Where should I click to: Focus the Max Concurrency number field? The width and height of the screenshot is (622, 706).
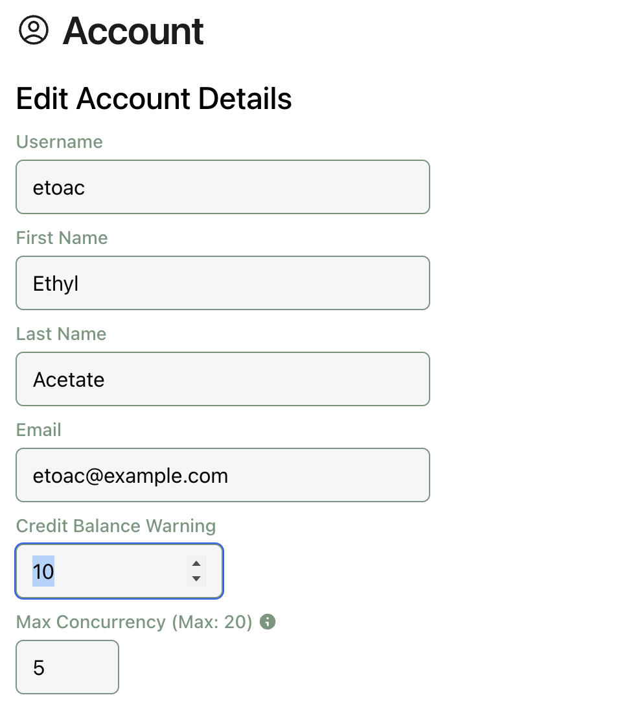pyautogui.click(x=67, y=667)
